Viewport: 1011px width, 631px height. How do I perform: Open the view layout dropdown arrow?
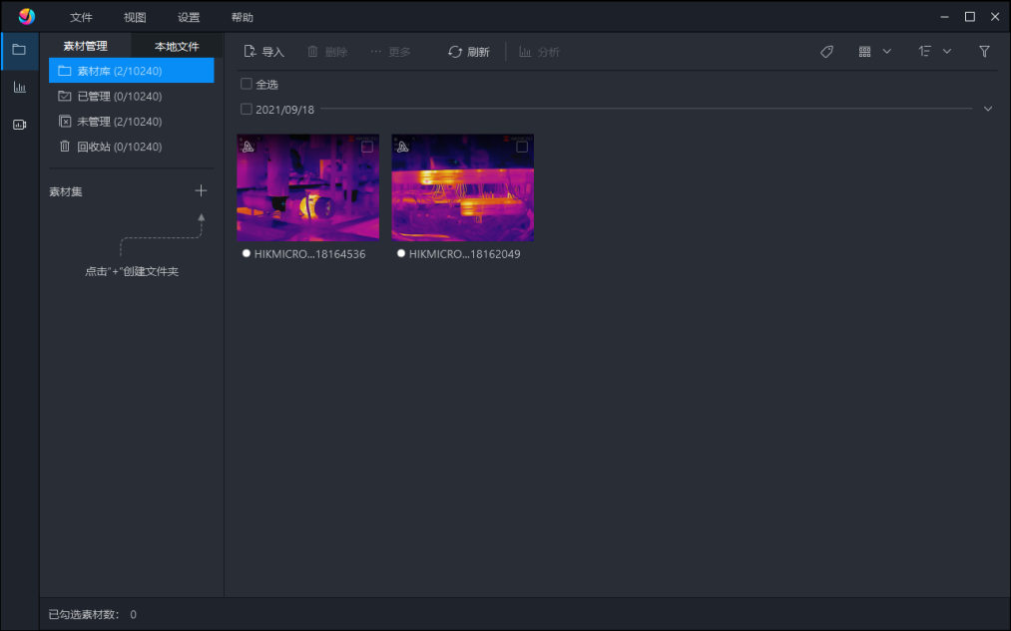(x=887, y=52)
